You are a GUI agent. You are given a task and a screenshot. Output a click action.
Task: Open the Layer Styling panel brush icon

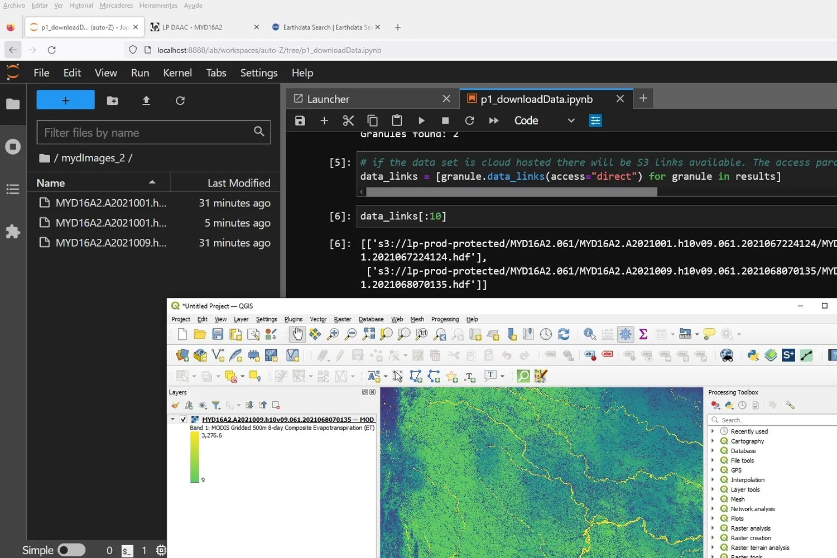(176, 405)
